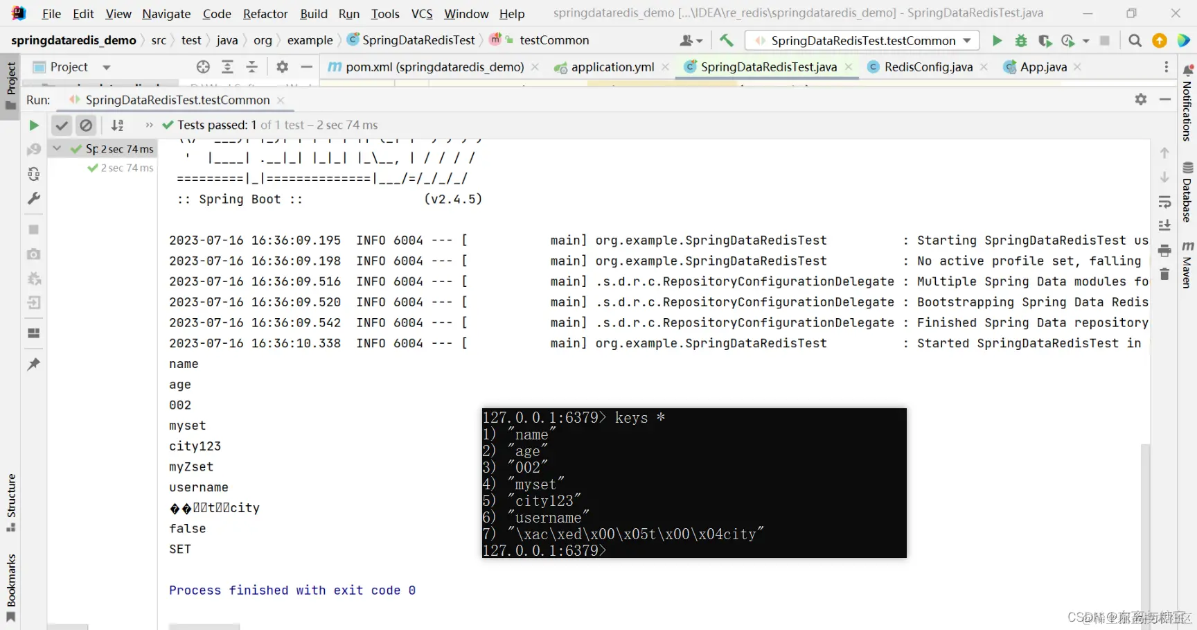Expand all in Project panel
The height and width of the screenshot is (630, 1197).
[x=227, y=67]
